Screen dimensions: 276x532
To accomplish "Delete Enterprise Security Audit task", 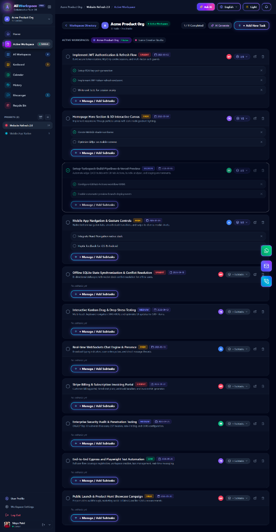I will coord(263,423).
